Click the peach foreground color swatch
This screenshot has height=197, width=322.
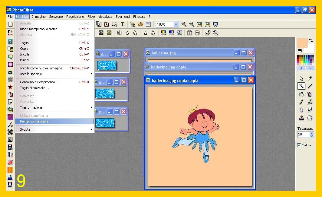tap(302, 43)
